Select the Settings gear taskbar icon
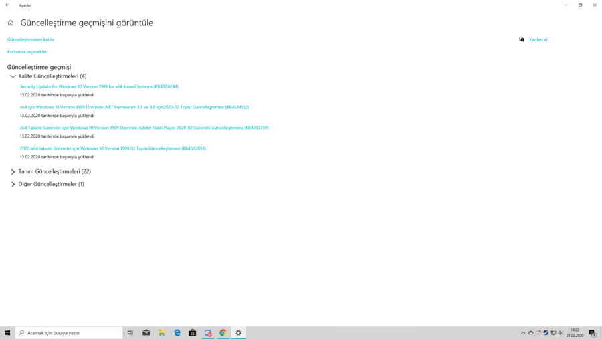602x339 pixels. [x=238, y=333]
